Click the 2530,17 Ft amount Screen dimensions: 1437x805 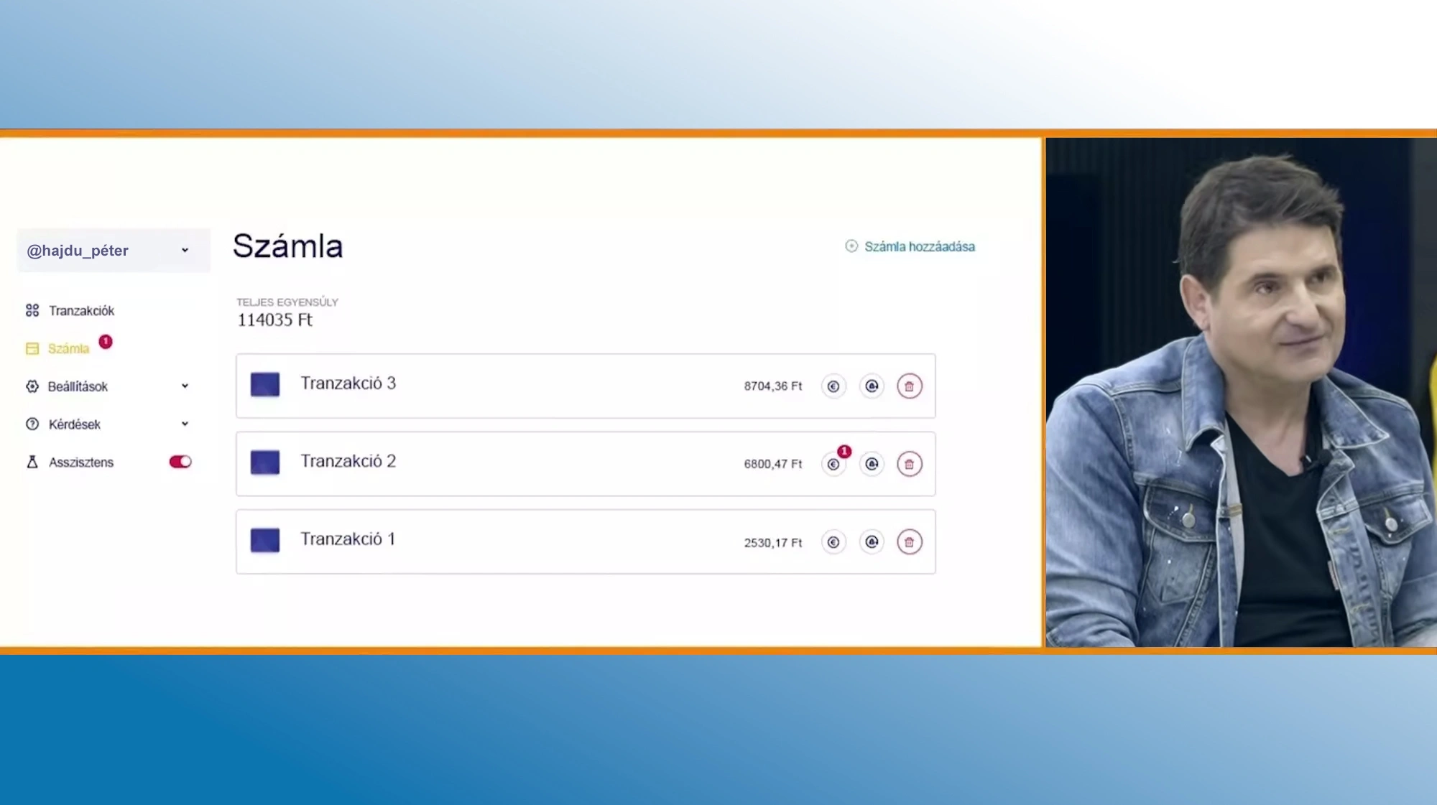point(773,543)
